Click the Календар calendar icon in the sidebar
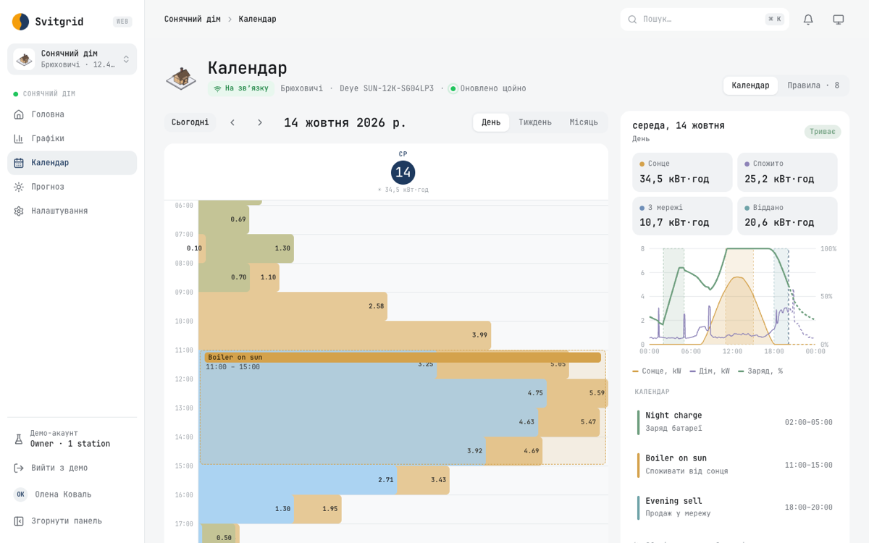This screenshot has height=543, width=869. tap(19, 163)
